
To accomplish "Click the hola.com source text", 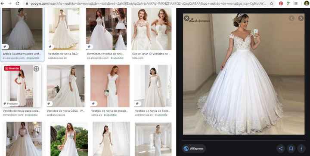I will [138, 58].
